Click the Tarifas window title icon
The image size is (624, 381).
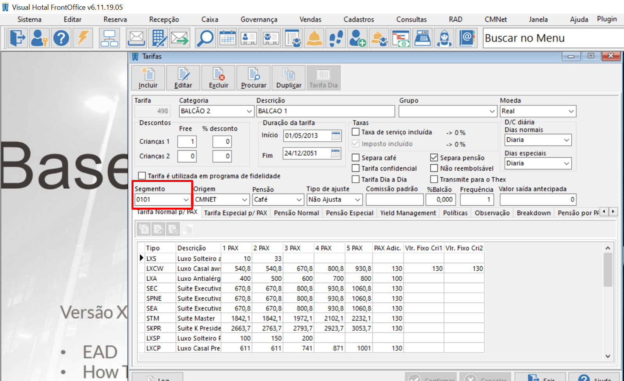pos(135,57)
